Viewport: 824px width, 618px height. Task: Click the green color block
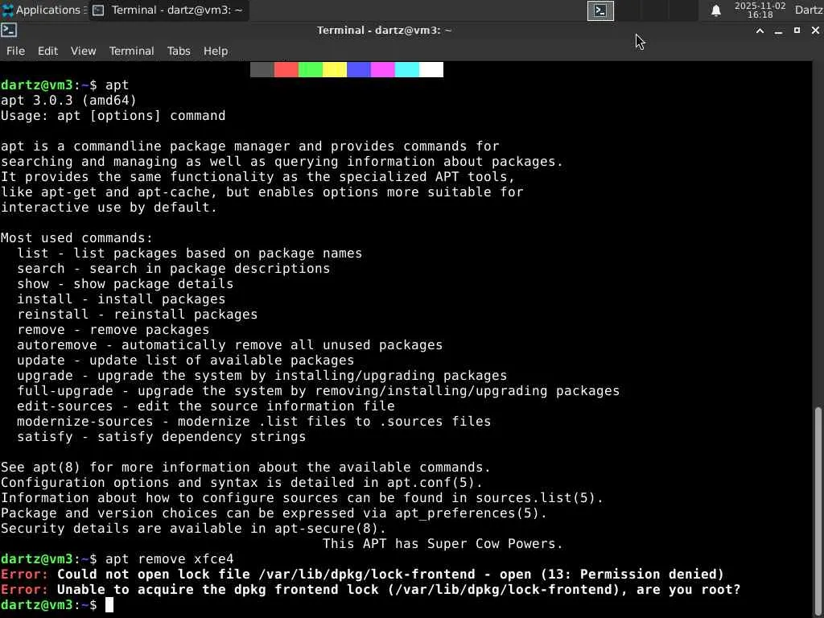(311, 69)
